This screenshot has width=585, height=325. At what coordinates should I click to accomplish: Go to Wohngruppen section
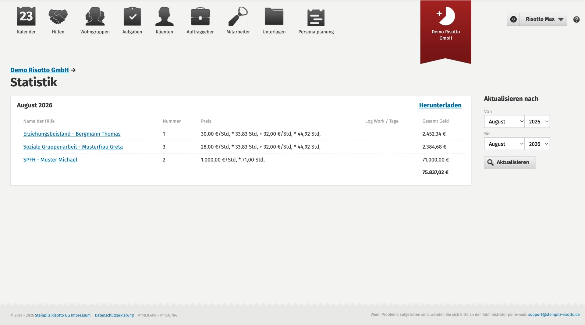click(x=95, y=20)
